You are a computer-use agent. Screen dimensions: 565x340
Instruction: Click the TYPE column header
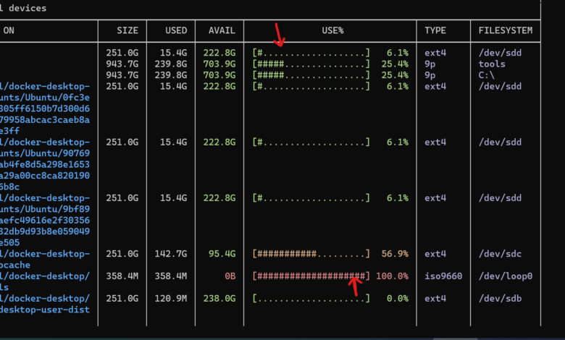[435, 30]
